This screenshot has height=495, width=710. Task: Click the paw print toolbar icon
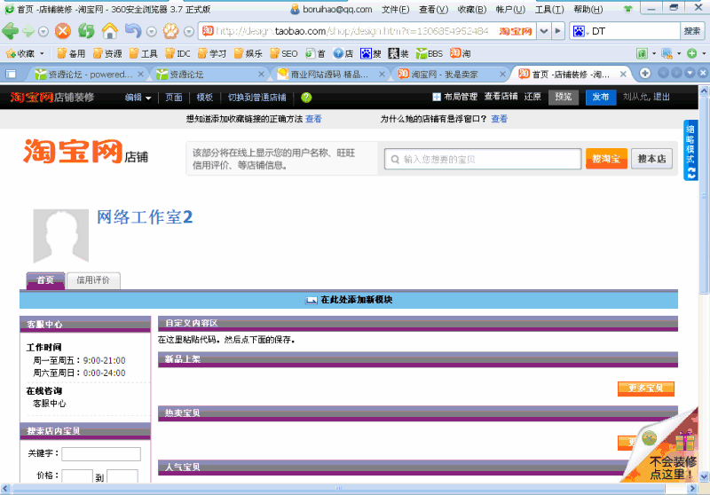[171, 31]
